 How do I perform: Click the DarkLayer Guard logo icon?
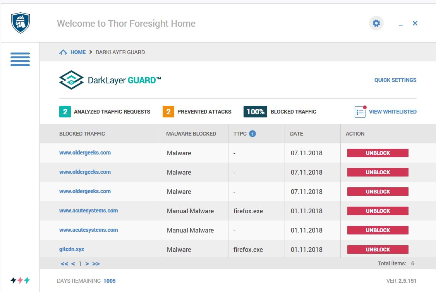72,80
